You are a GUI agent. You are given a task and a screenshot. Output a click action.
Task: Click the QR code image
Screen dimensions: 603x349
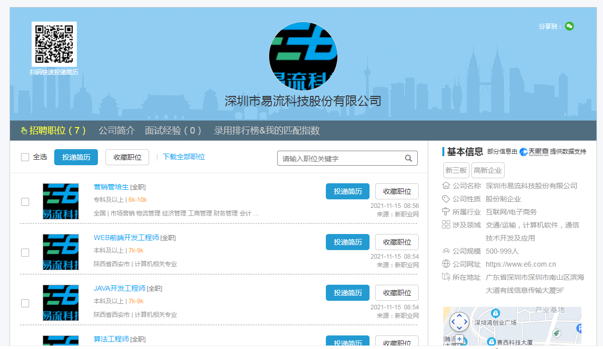[x=54, y=44]
